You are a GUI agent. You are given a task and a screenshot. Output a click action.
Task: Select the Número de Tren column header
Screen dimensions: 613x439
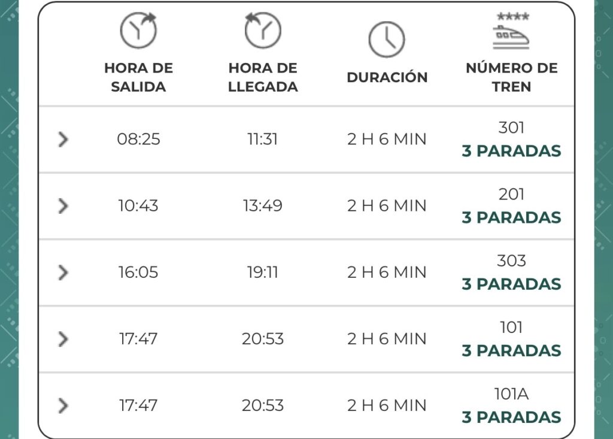coord(511,77)
